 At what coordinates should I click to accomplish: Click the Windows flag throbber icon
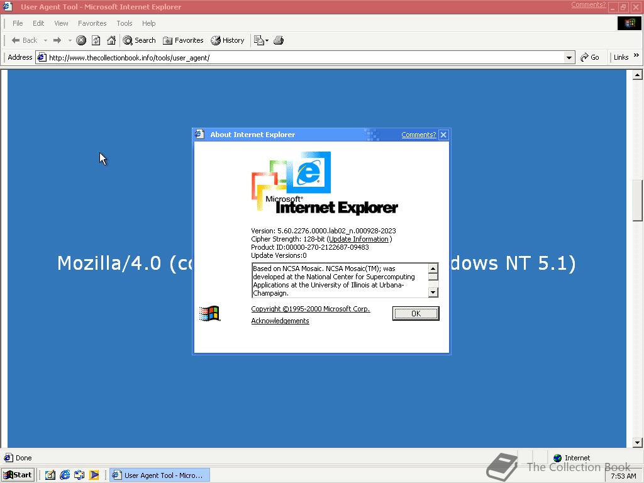pyautogui.click(x=629, y=23)
